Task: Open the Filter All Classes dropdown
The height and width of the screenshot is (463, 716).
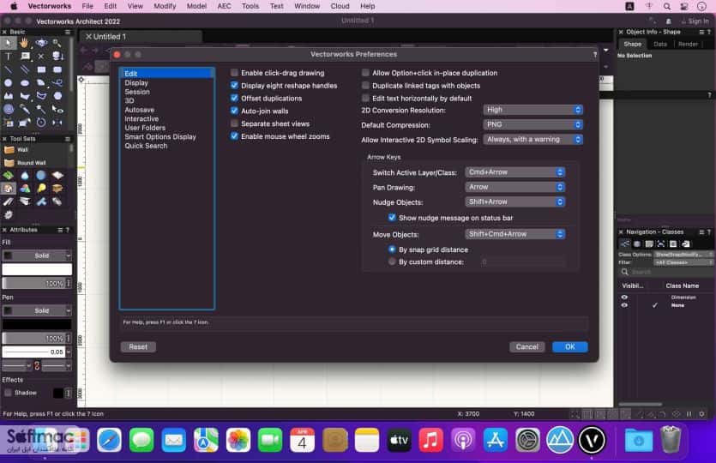Action: pyautogui.click(x=683, y=262)
